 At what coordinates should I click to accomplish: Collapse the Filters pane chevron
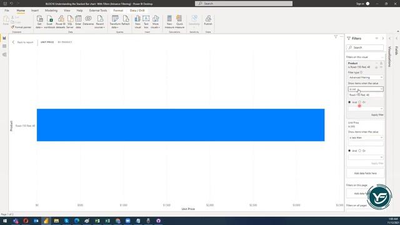[x=383, y=38]
